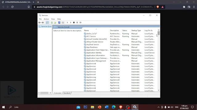Show hidden system tray icons chevron
The width and height of the screenshot is (197, 110).
coord(159,107)
